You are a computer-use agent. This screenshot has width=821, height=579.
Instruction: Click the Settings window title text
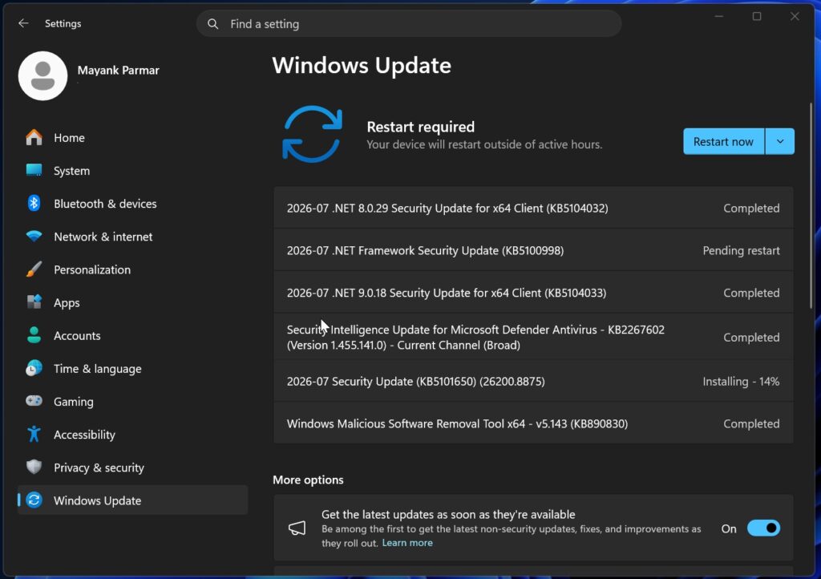pos(63,23)
